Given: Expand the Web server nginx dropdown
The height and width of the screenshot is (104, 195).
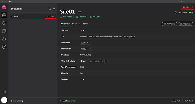Looking at the screenshot, I should tap(85, 43).
